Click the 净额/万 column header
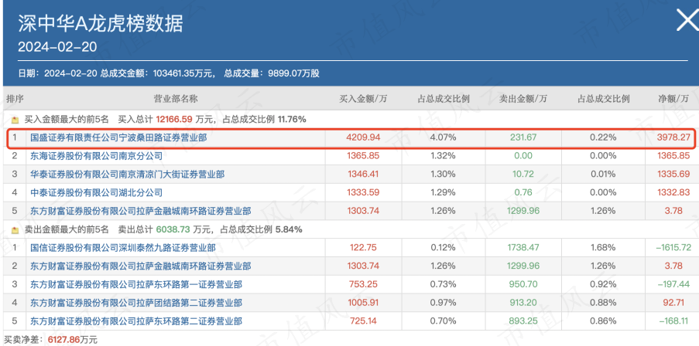Viewport: 699px width, 346px height. pos(673,99)
